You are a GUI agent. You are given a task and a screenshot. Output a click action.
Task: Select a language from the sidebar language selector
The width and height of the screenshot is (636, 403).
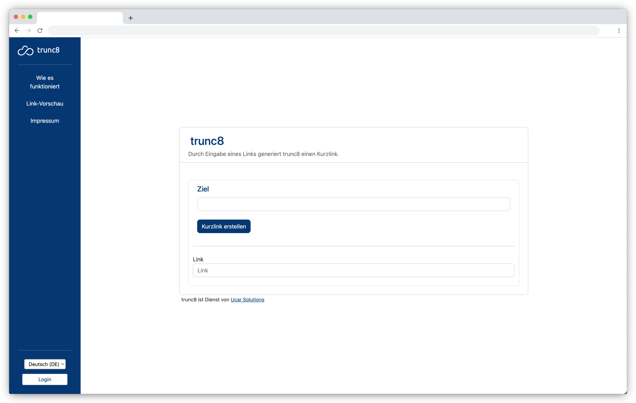click(x=45, y=364)
